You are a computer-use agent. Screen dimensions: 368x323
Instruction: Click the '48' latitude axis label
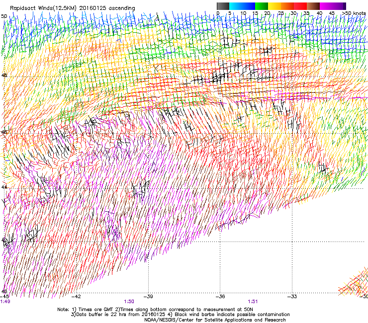(4, 76)
